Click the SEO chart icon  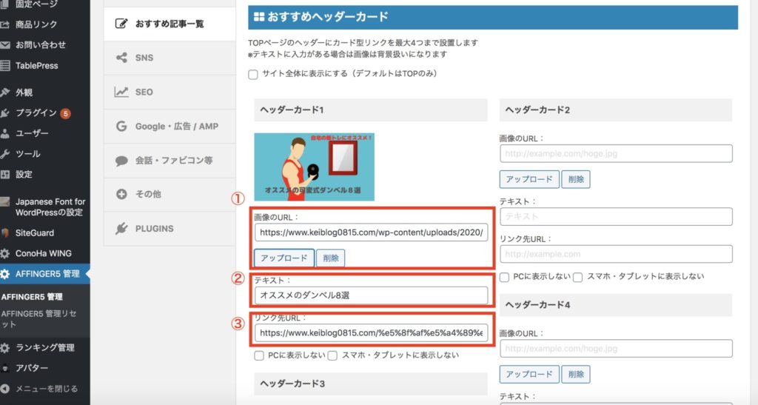[x=121, y=92]
